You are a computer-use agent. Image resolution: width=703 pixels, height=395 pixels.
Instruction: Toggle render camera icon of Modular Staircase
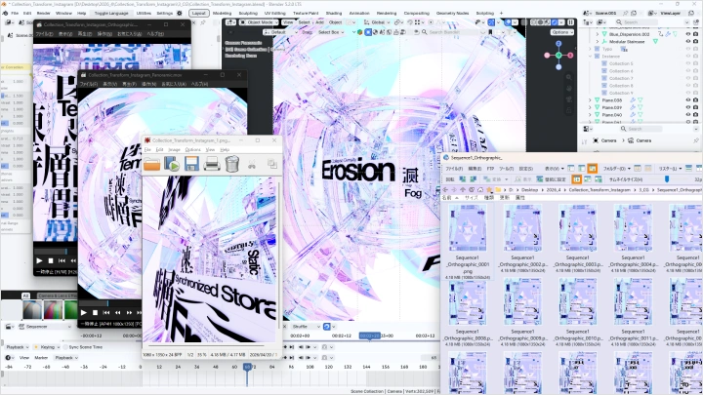(x=695, y=42)
